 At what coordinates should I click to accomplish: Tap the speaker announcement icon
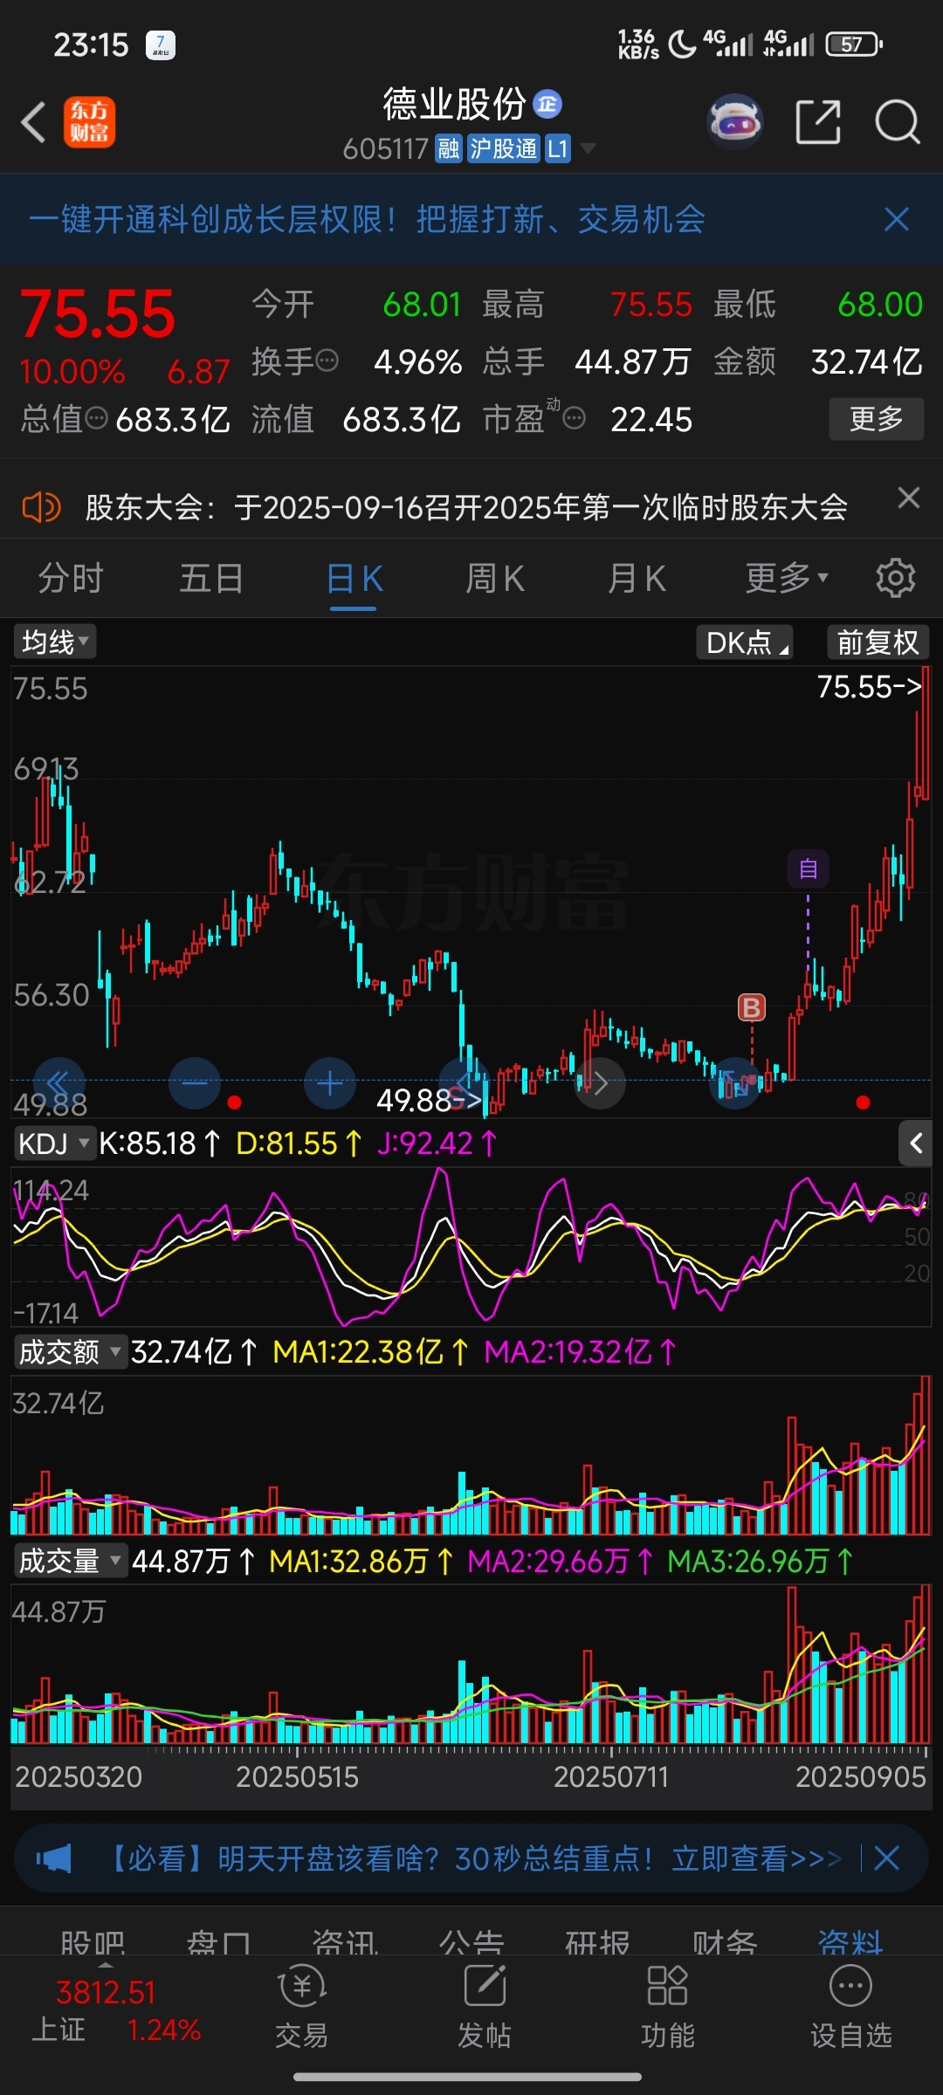[41, 506]
